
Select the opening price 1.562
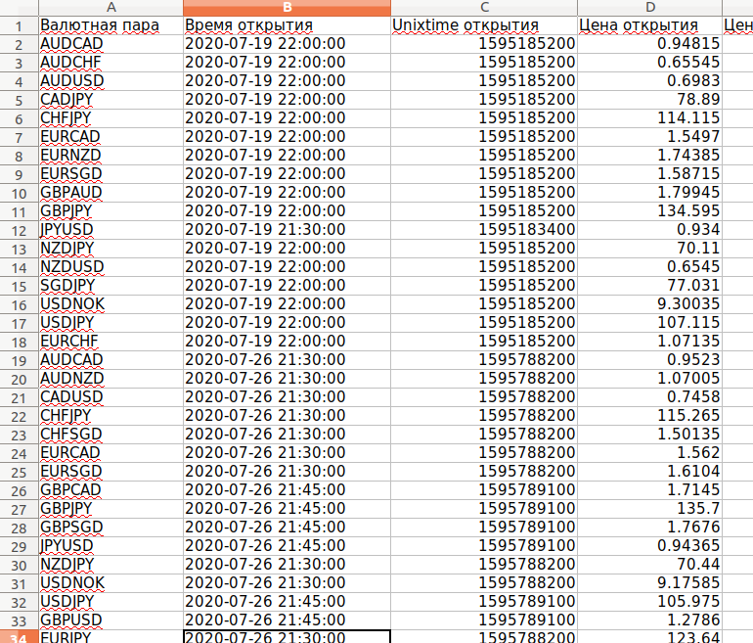pyautogui.click(x=649, y=453)
